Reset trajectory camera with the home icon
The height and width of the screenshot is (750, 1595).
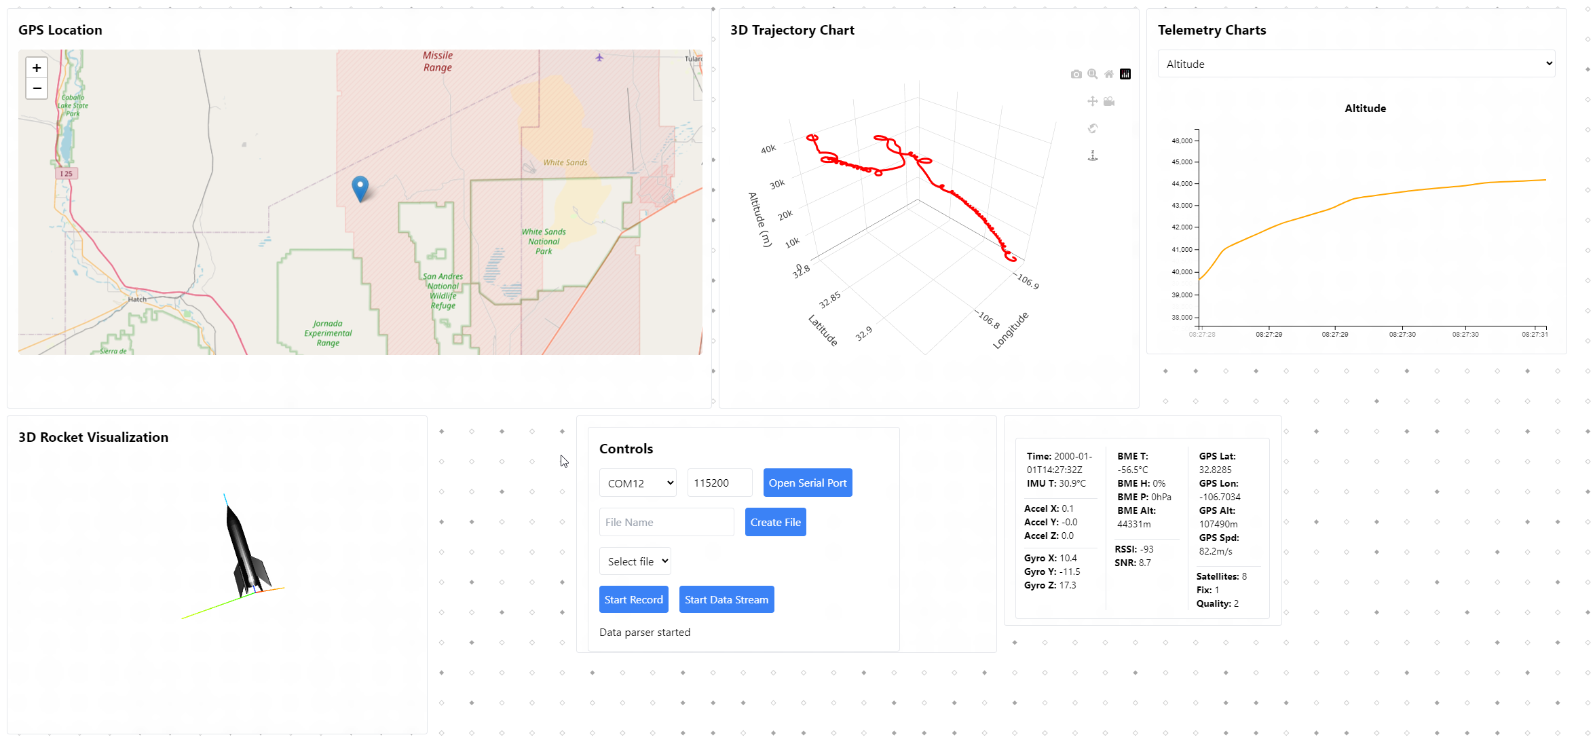1108,74
